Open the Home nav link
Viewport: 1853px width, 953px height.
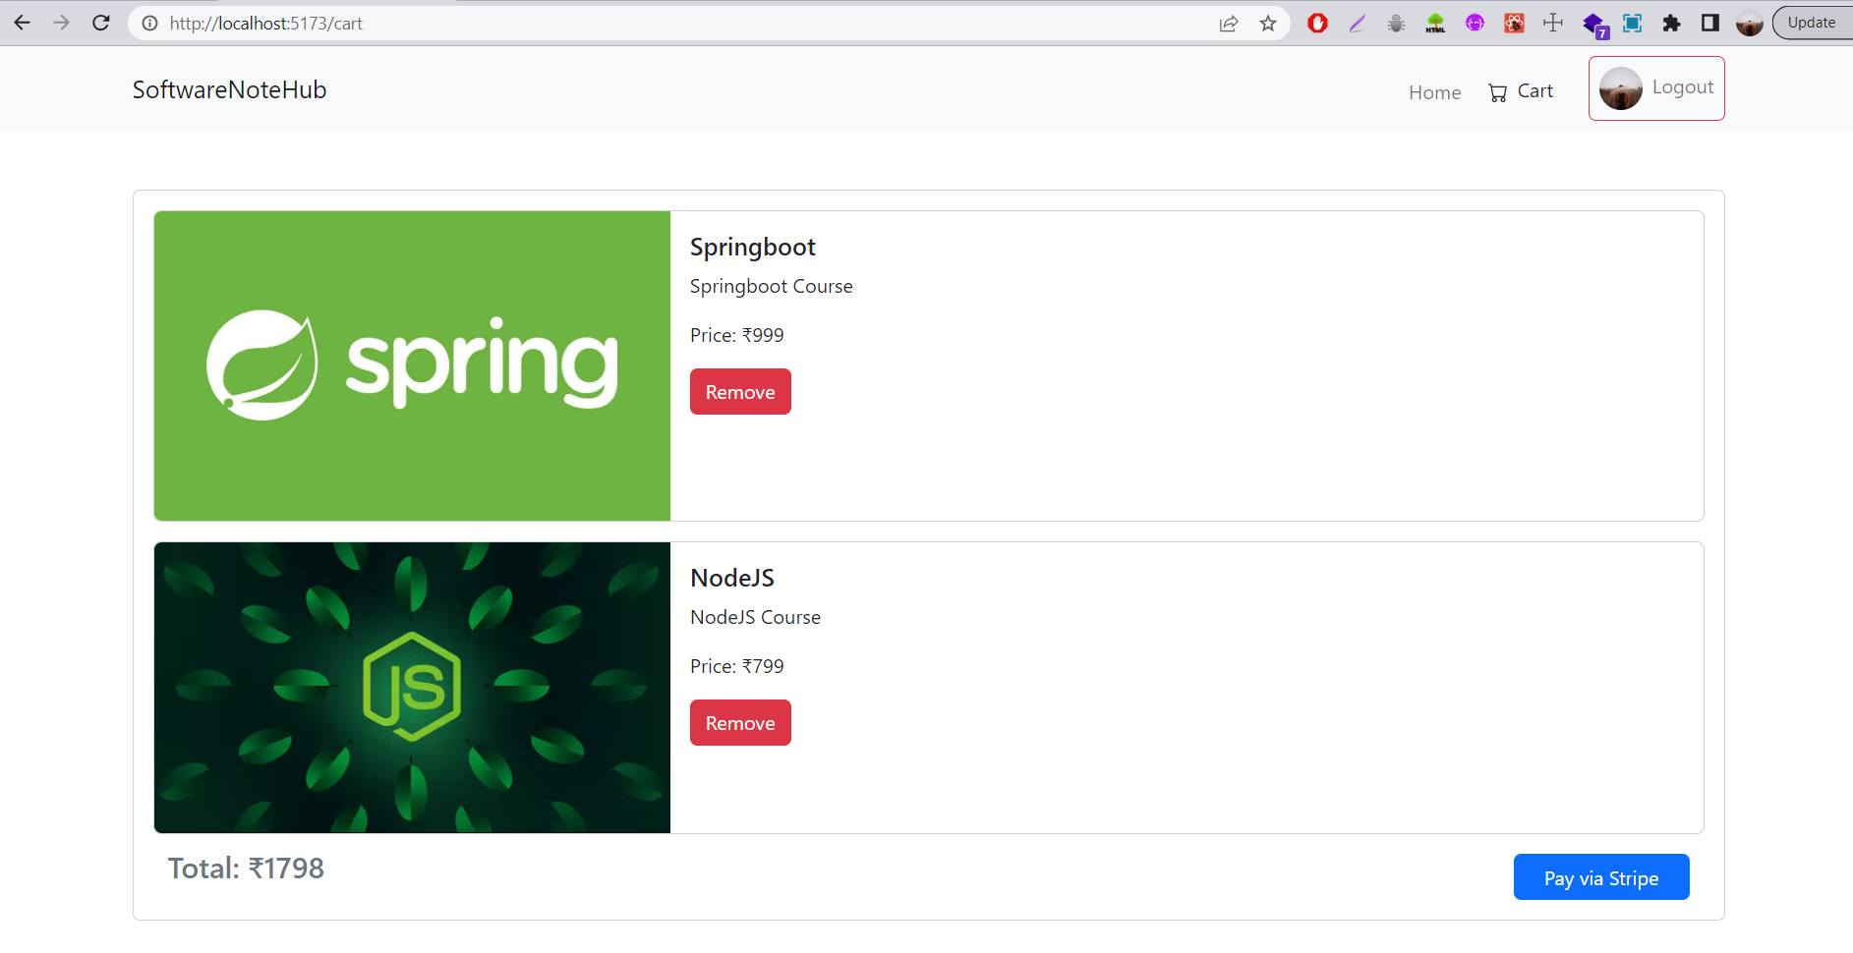tap(1435, 92)
